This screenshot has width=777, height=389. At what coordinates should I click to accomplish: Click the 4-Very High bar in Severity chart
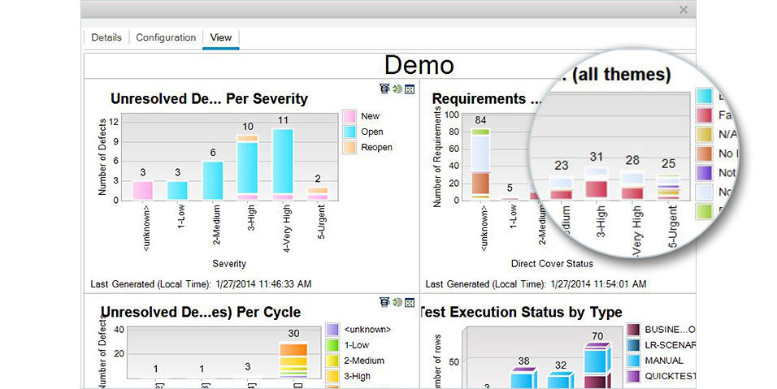pos(283,164)
